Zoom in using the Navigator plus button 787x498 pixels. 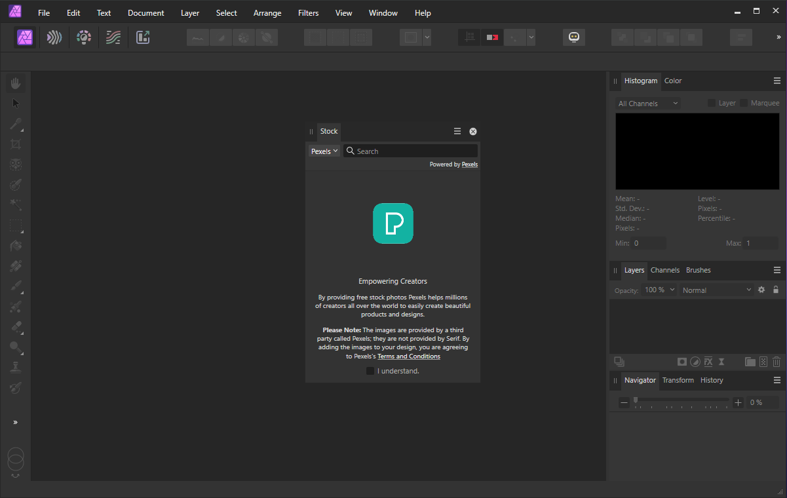pyautogui.click(x=739, y=402)
